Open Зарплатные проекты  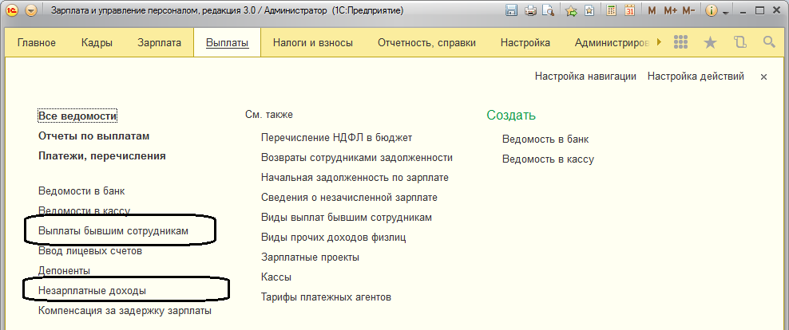point(310,257)
